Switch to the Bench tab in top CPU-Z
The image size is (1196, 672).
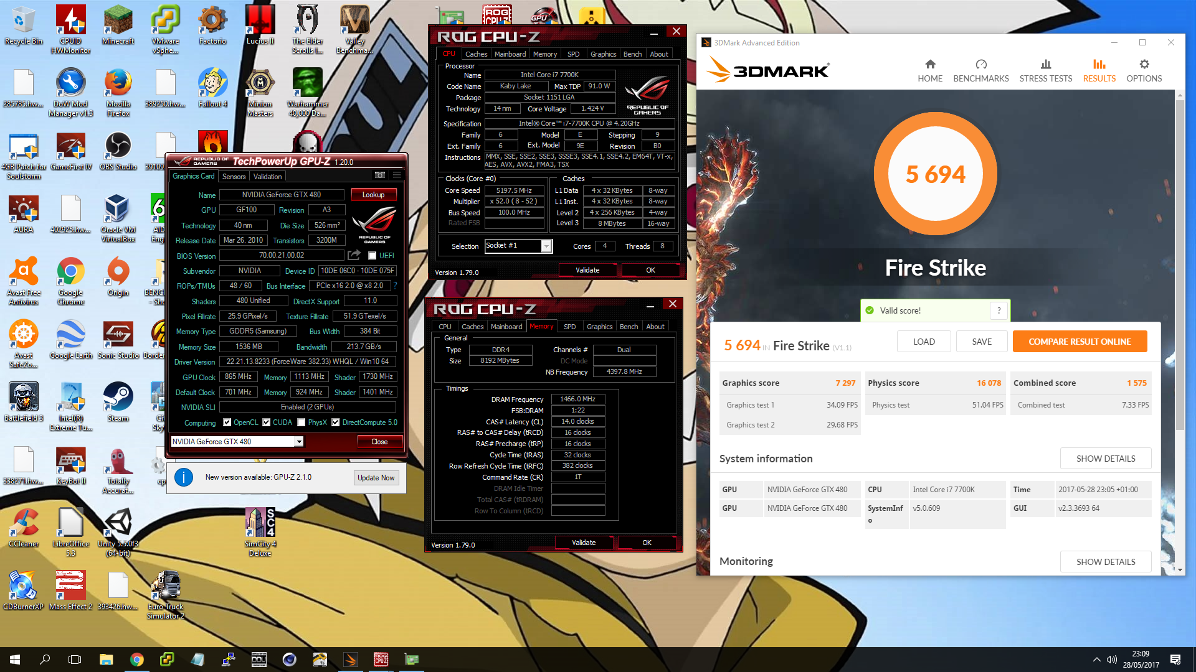(x=633, y=54)
